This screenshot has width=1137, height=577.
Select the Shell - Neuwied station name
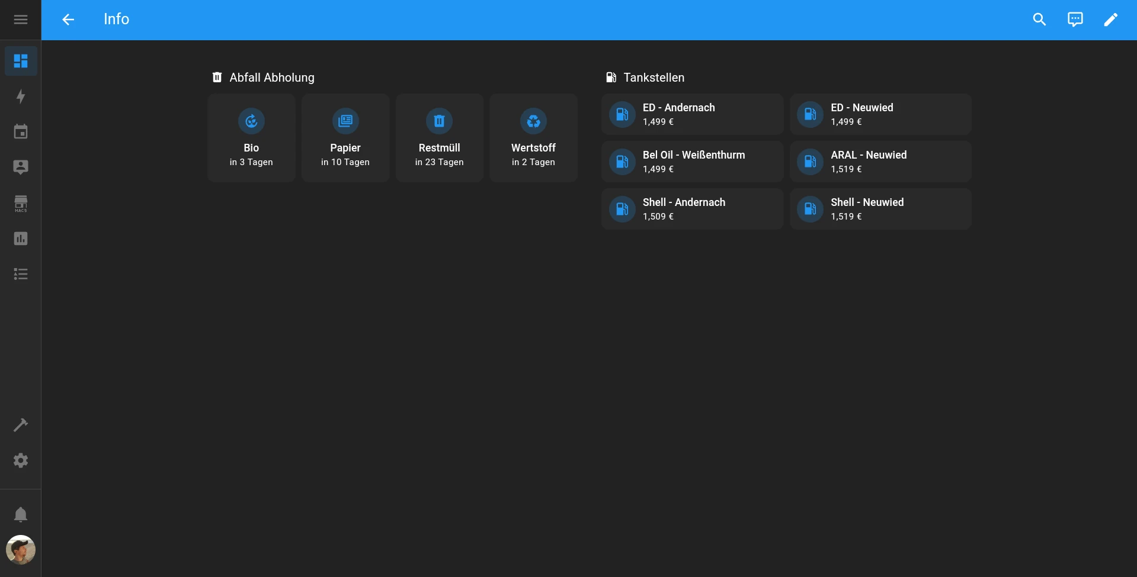[867, 202]
